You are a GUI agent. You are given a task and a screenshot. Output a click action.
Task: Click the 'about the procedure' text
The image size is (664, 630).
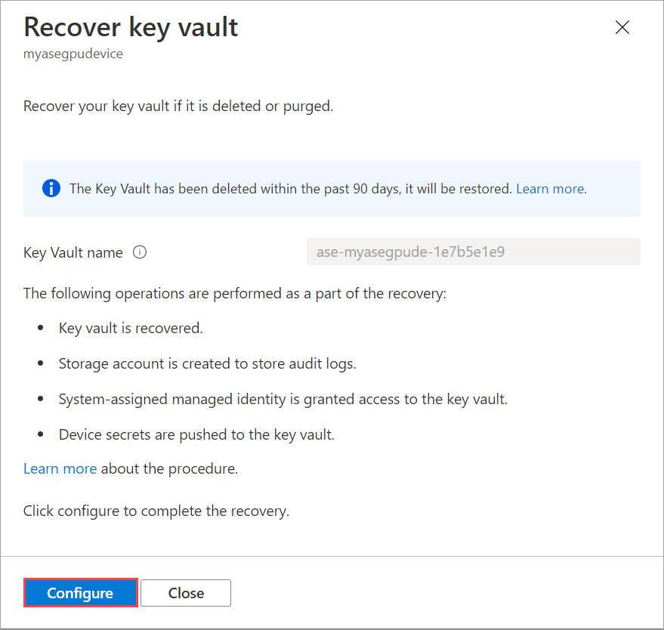(x=169, y=468)
